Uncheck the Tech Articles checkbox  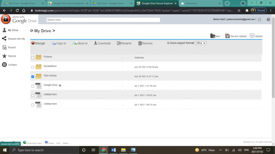pos(32,77)
